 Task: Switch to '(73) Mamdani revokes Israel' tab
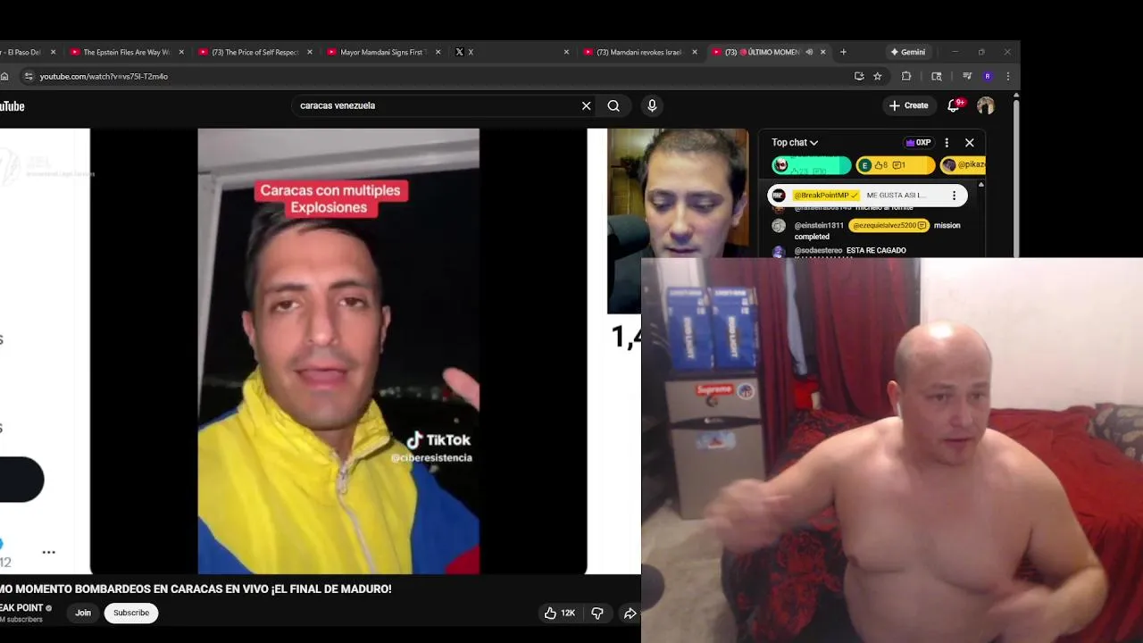(638, 52)
